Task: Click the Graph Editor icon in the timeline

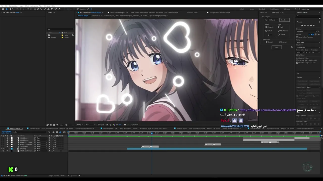Action: click(64, 132)
